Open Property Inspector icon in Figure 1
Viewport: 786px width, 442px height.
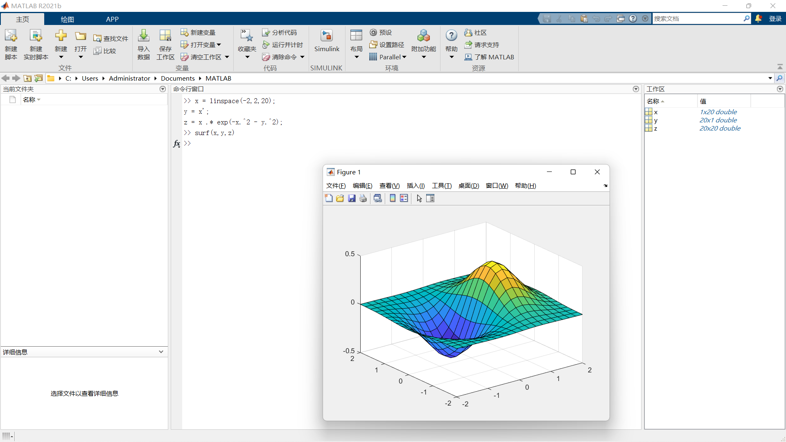430,198
